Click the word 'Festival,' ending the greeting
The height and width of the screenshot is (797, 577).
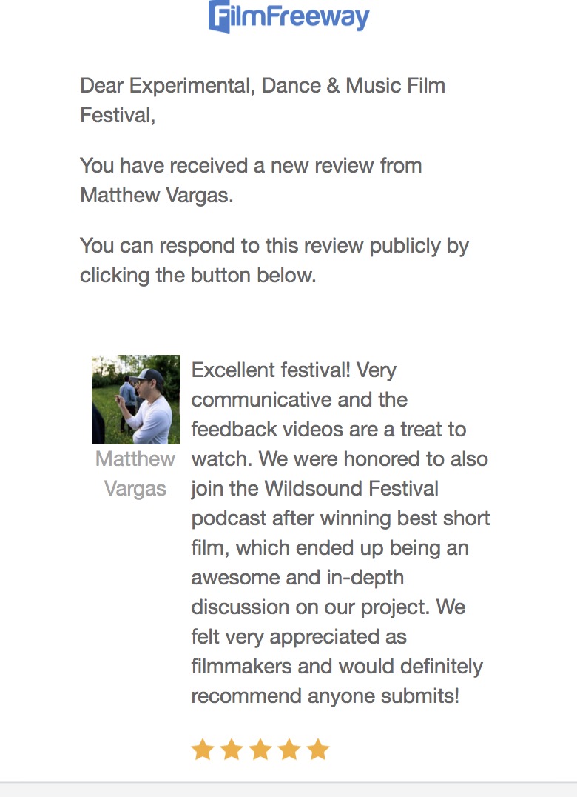point(118,116)
